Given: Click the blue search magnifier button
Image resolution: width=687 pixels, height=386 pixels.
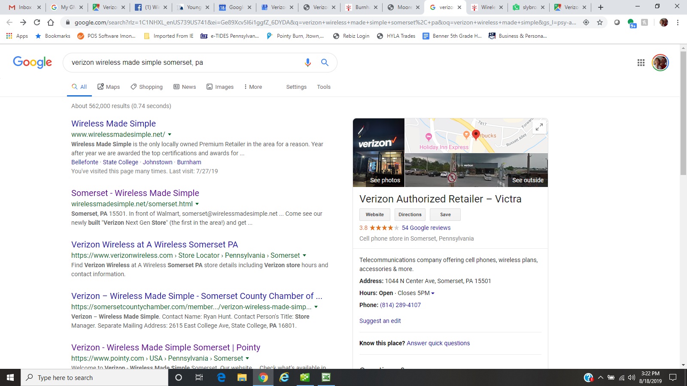Looking at the screenshot, I should point(325,63).
